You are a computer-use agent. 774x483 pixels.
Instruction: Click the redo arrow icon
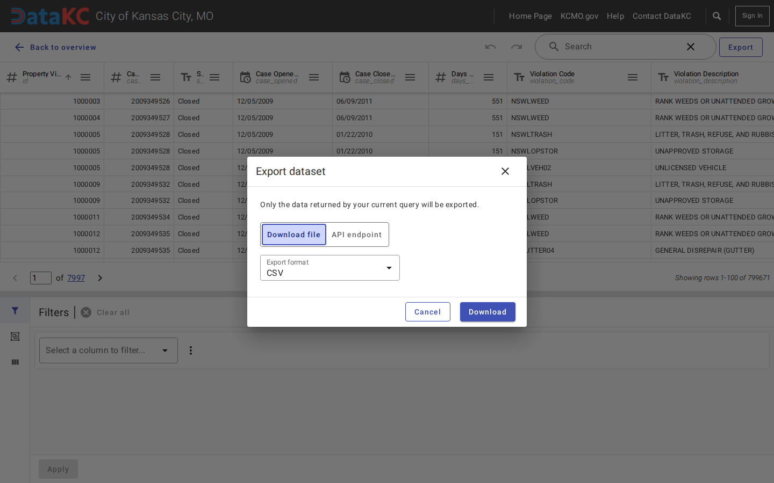click(517, 47)
